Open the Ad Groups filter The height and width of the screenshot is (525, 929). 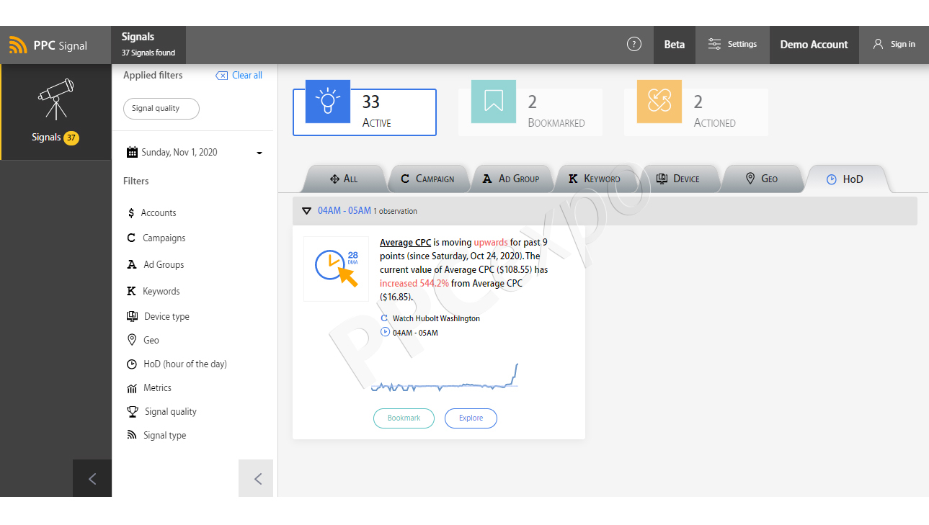coord(156,265)
